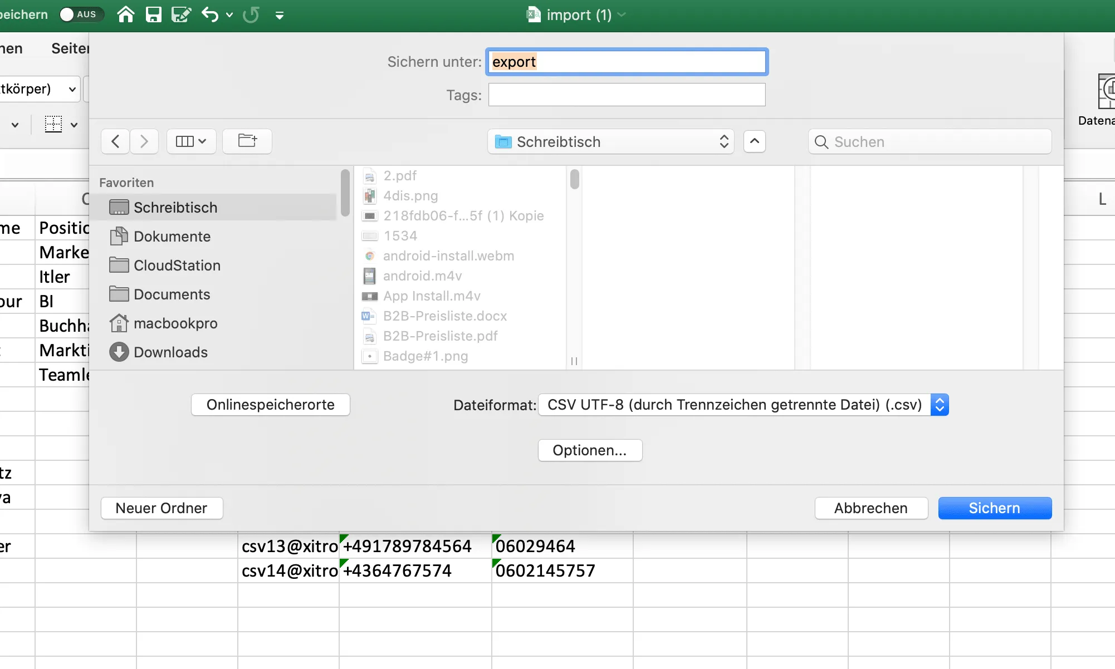The width and height of the screenshot is (1115, 669).
Task: Click the Dokumente sidebar icon
Action: (119, 236)
